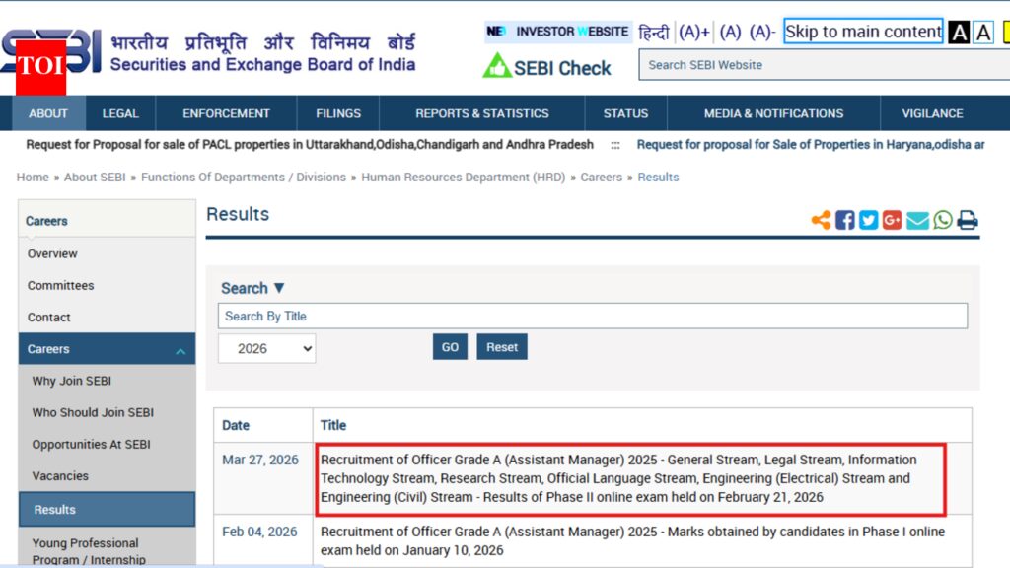
Task: Click inside the Search By Title field
Action: click(592, 316)
